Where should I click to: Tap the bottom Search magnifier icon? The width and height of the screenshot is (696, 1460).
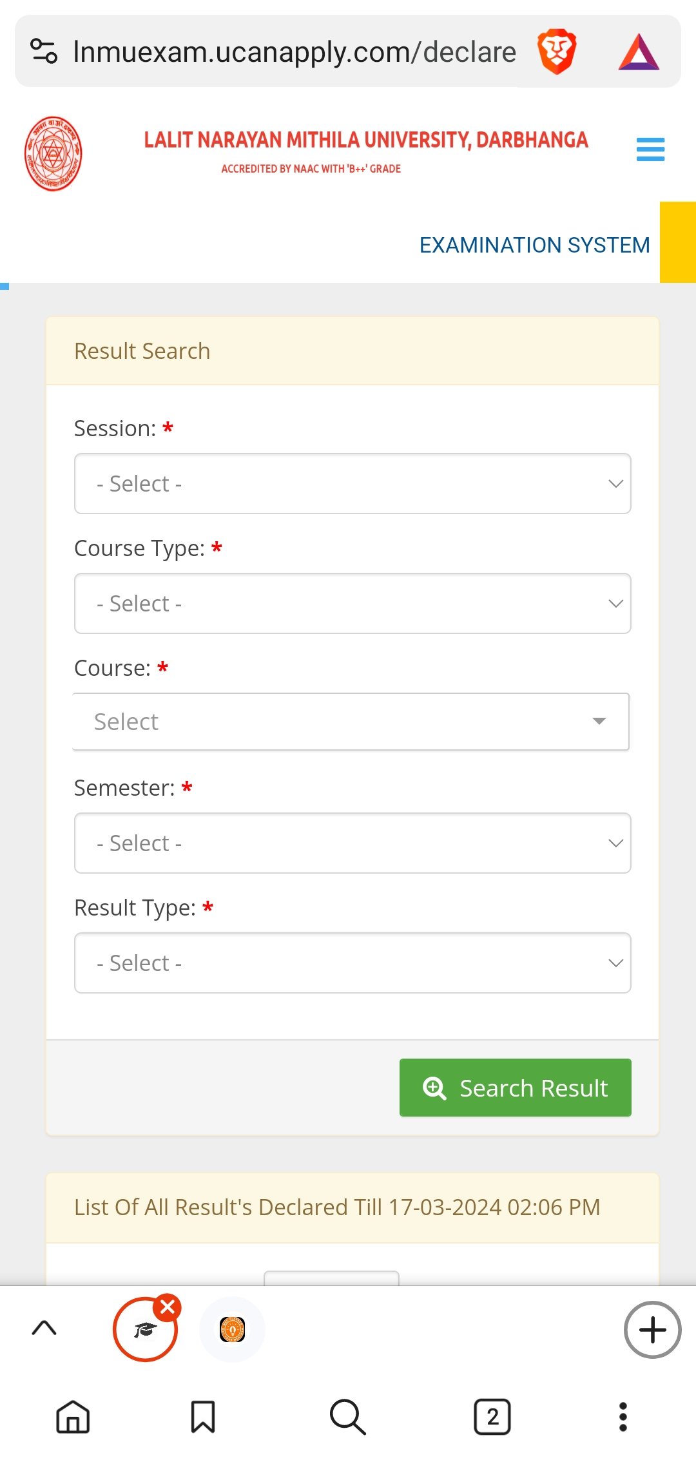pyautogui.click(x=348, y=1417)
